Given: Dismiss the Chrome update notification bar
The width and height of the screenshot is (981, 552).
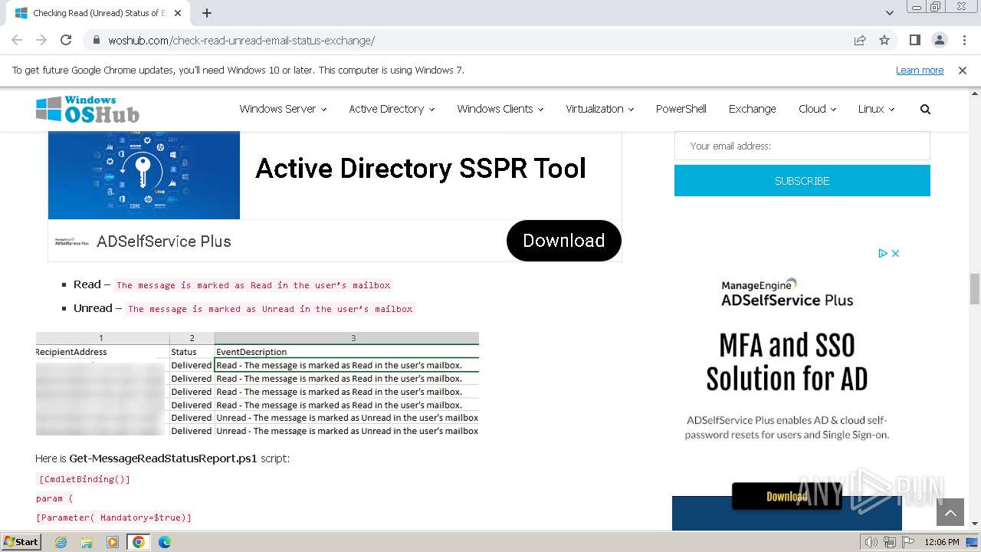Looking at the screenshot, I should [963, 70].
